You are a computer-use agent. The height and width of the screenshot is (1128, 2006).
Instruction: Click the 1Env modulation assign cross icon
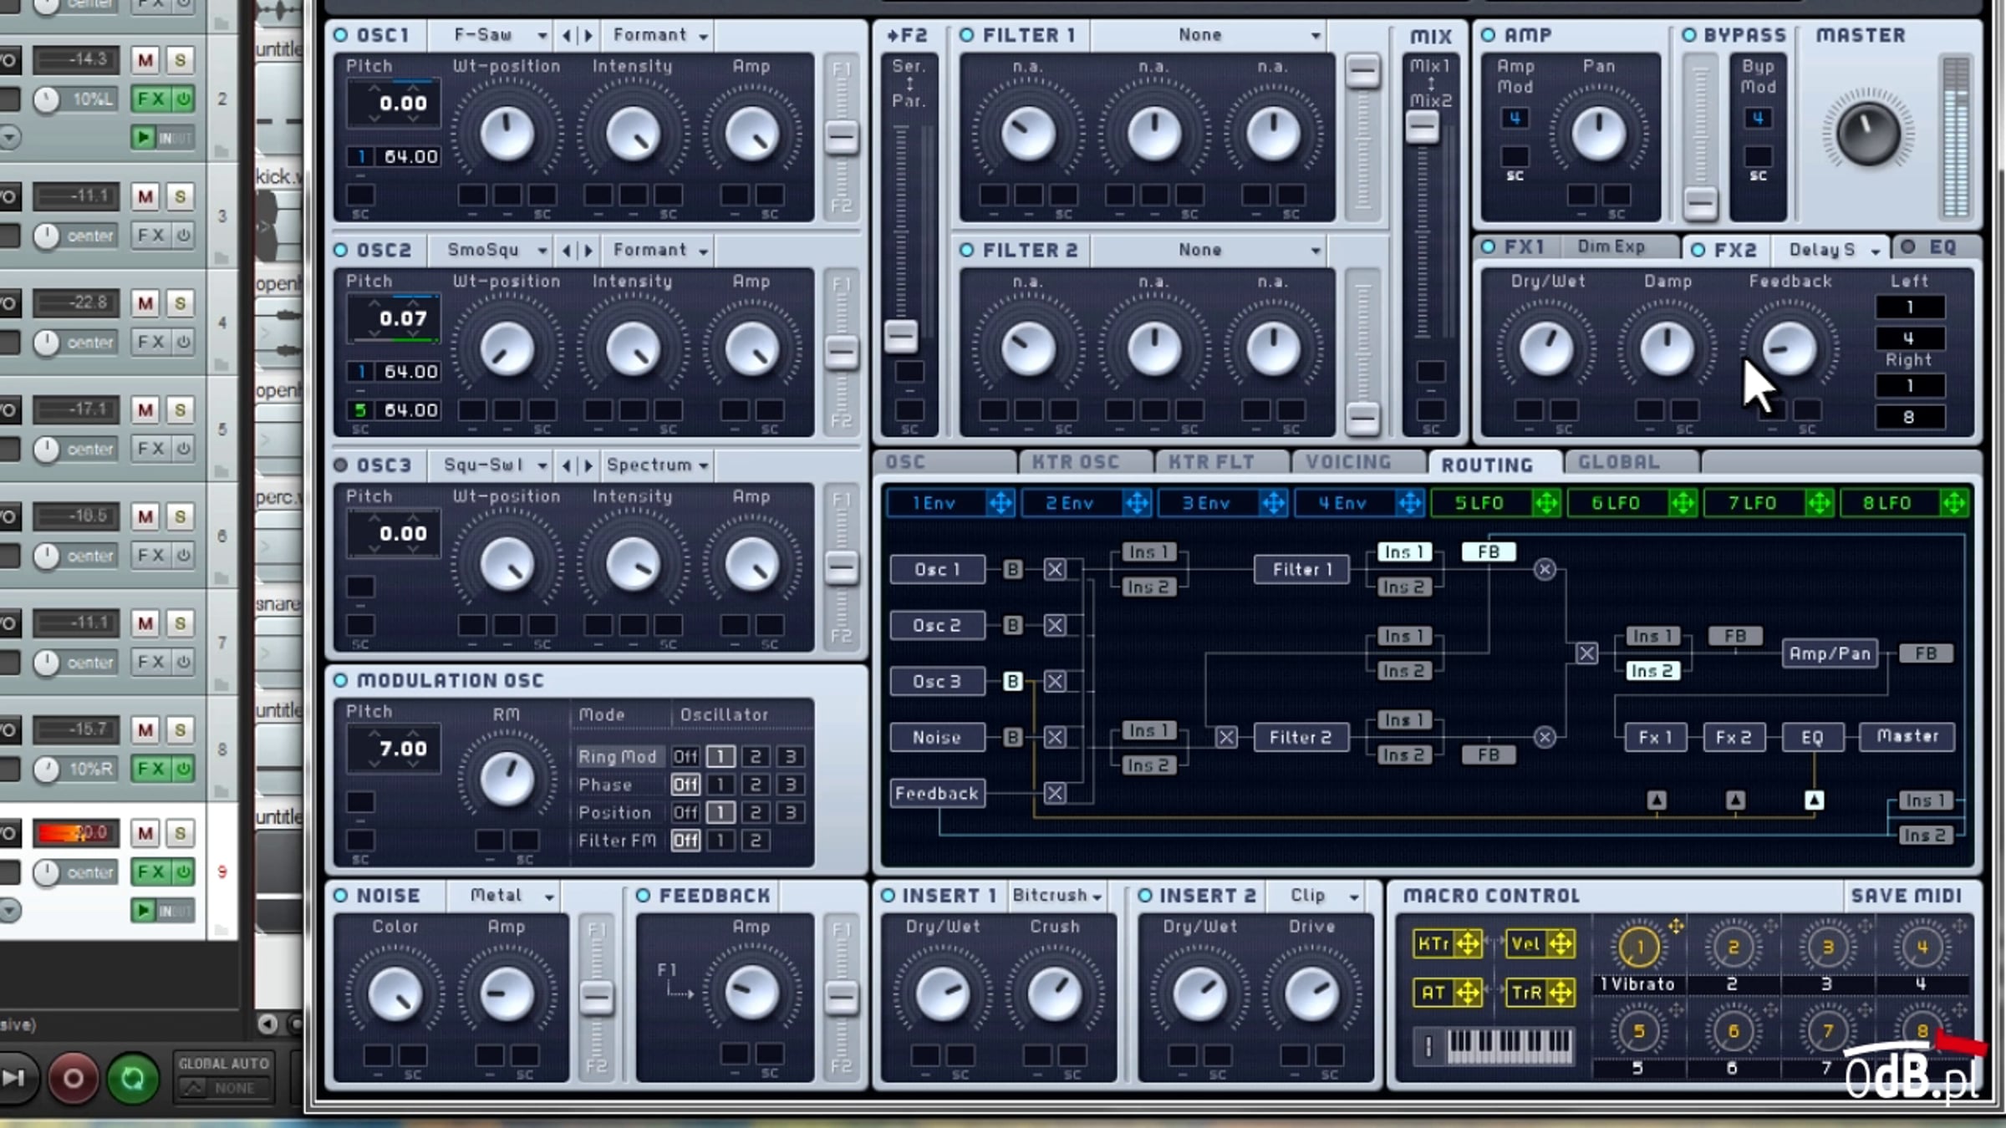click(1000, 503)
